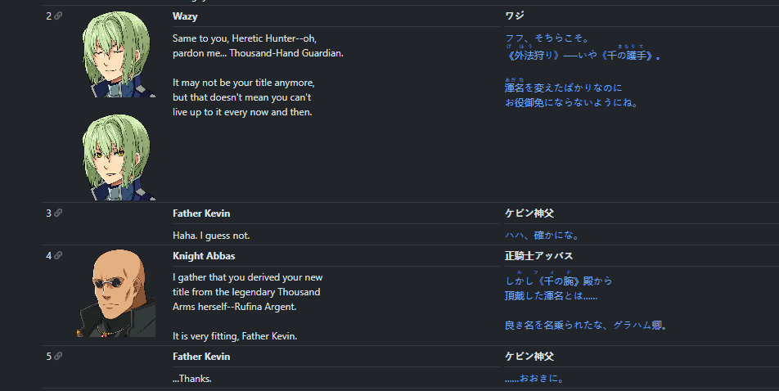Click Japanese line mentioning グラハム卿
Image resolution: width=779 pixels, height=391 pixels.
click(x=586, y=326)
